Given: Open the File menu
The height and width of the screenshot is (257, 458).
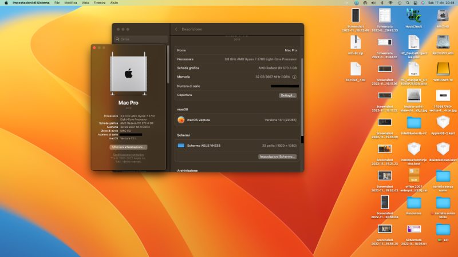Looking at the screenshot, I should coord(57,3).
